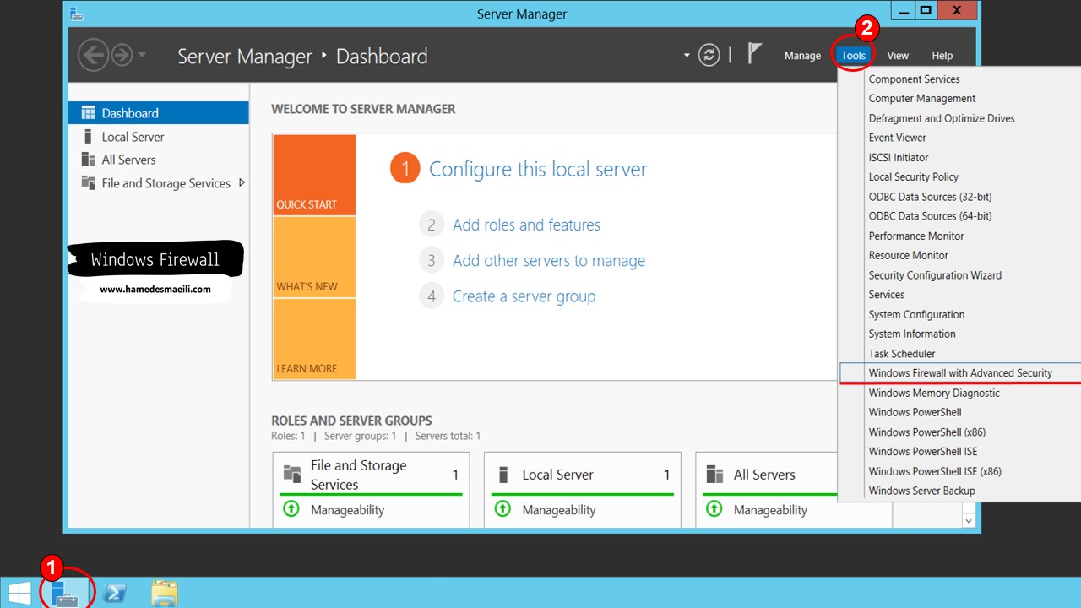Click the Local Server icon in sidebar
The width and height of the screenshot is (1081, 608).
click(x=87, y=136)
